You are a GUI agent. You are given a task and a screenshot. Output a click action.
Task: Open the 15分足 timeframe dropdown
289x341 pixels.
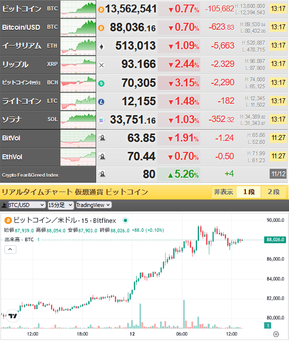(60, 205)
